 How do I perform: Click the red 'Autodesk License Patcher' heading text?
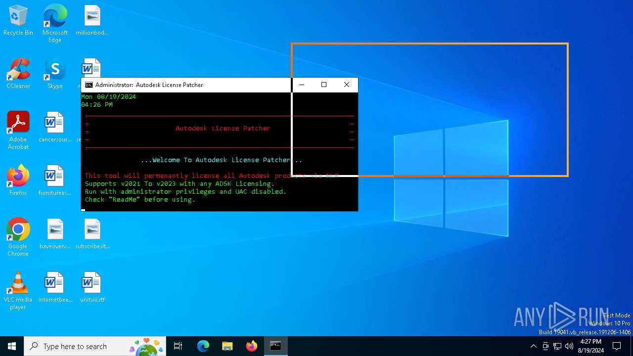pos(223,129)
